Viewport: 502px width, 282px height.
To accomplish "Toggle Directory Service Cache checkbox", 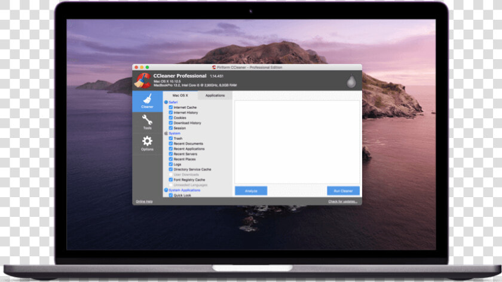I will (171, 169).
